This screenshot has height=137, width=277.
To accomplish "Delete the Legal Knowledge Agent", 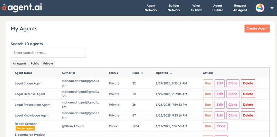I will [248, 115].
